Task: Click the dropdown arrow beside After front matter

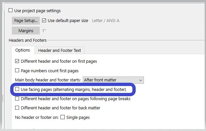Action: pyautogui.click(x=140, y=80)
